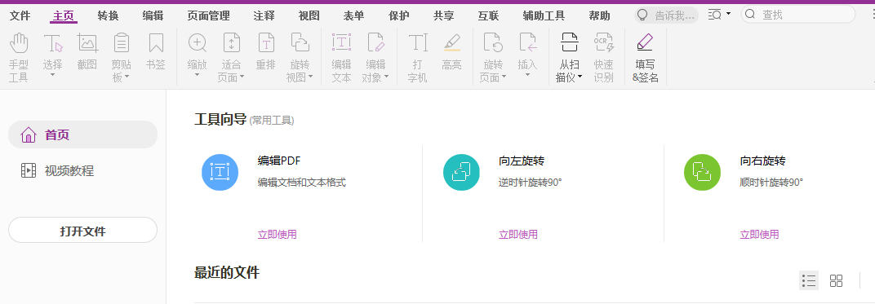The width and height of the screenshot is (875, 304).
Task: Open the 视图 tab
Action: tap(309, 16)
